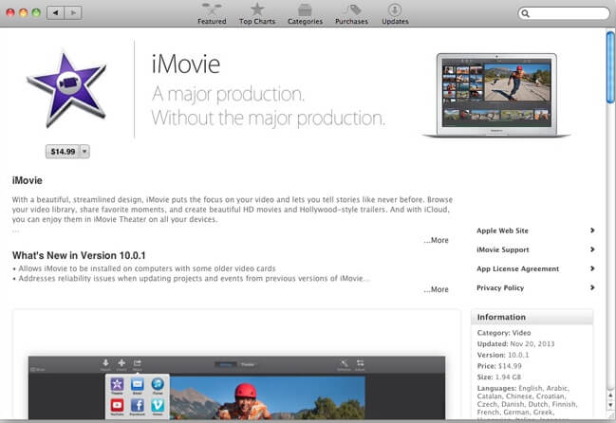Image resolution: width=616 pixels, height=423 pixels.
Task: Expand Privacy Policy arrow
Action: 592,287
